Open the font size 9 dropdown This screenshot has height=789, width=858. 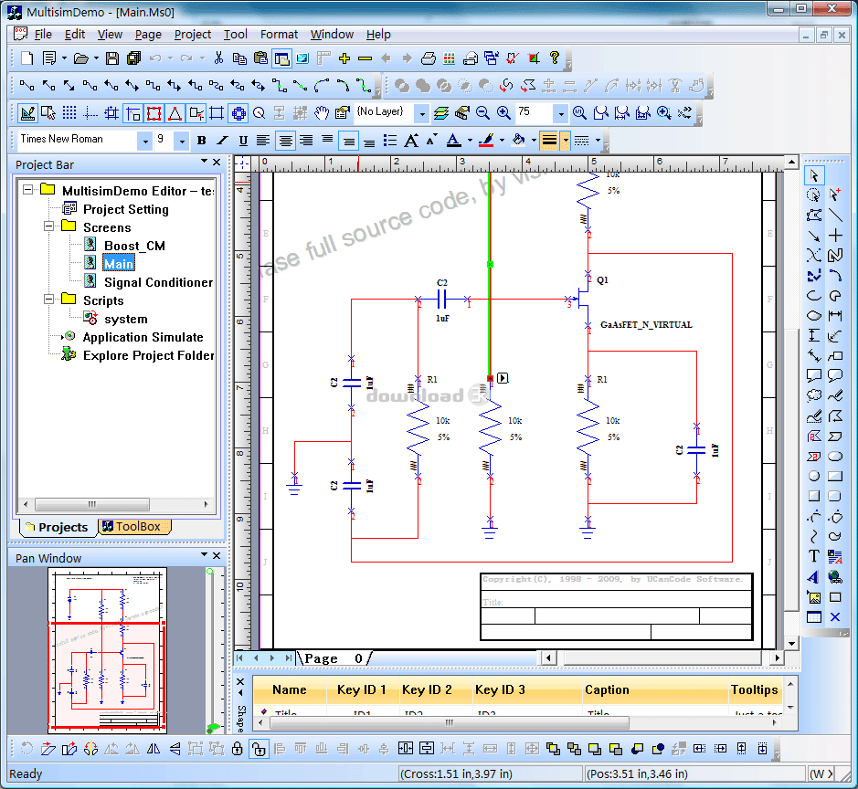tap(182, 141)
